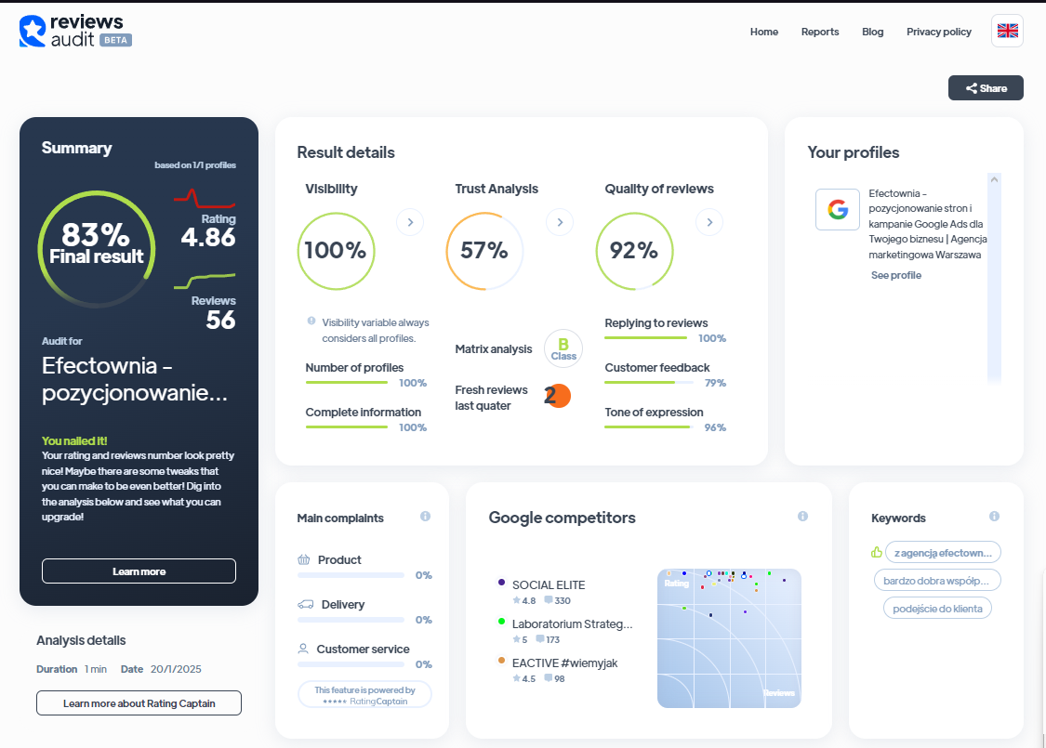Click the date 20/1/2025
The height and width of the screenshot is (748, 1046).
[176, 669]
